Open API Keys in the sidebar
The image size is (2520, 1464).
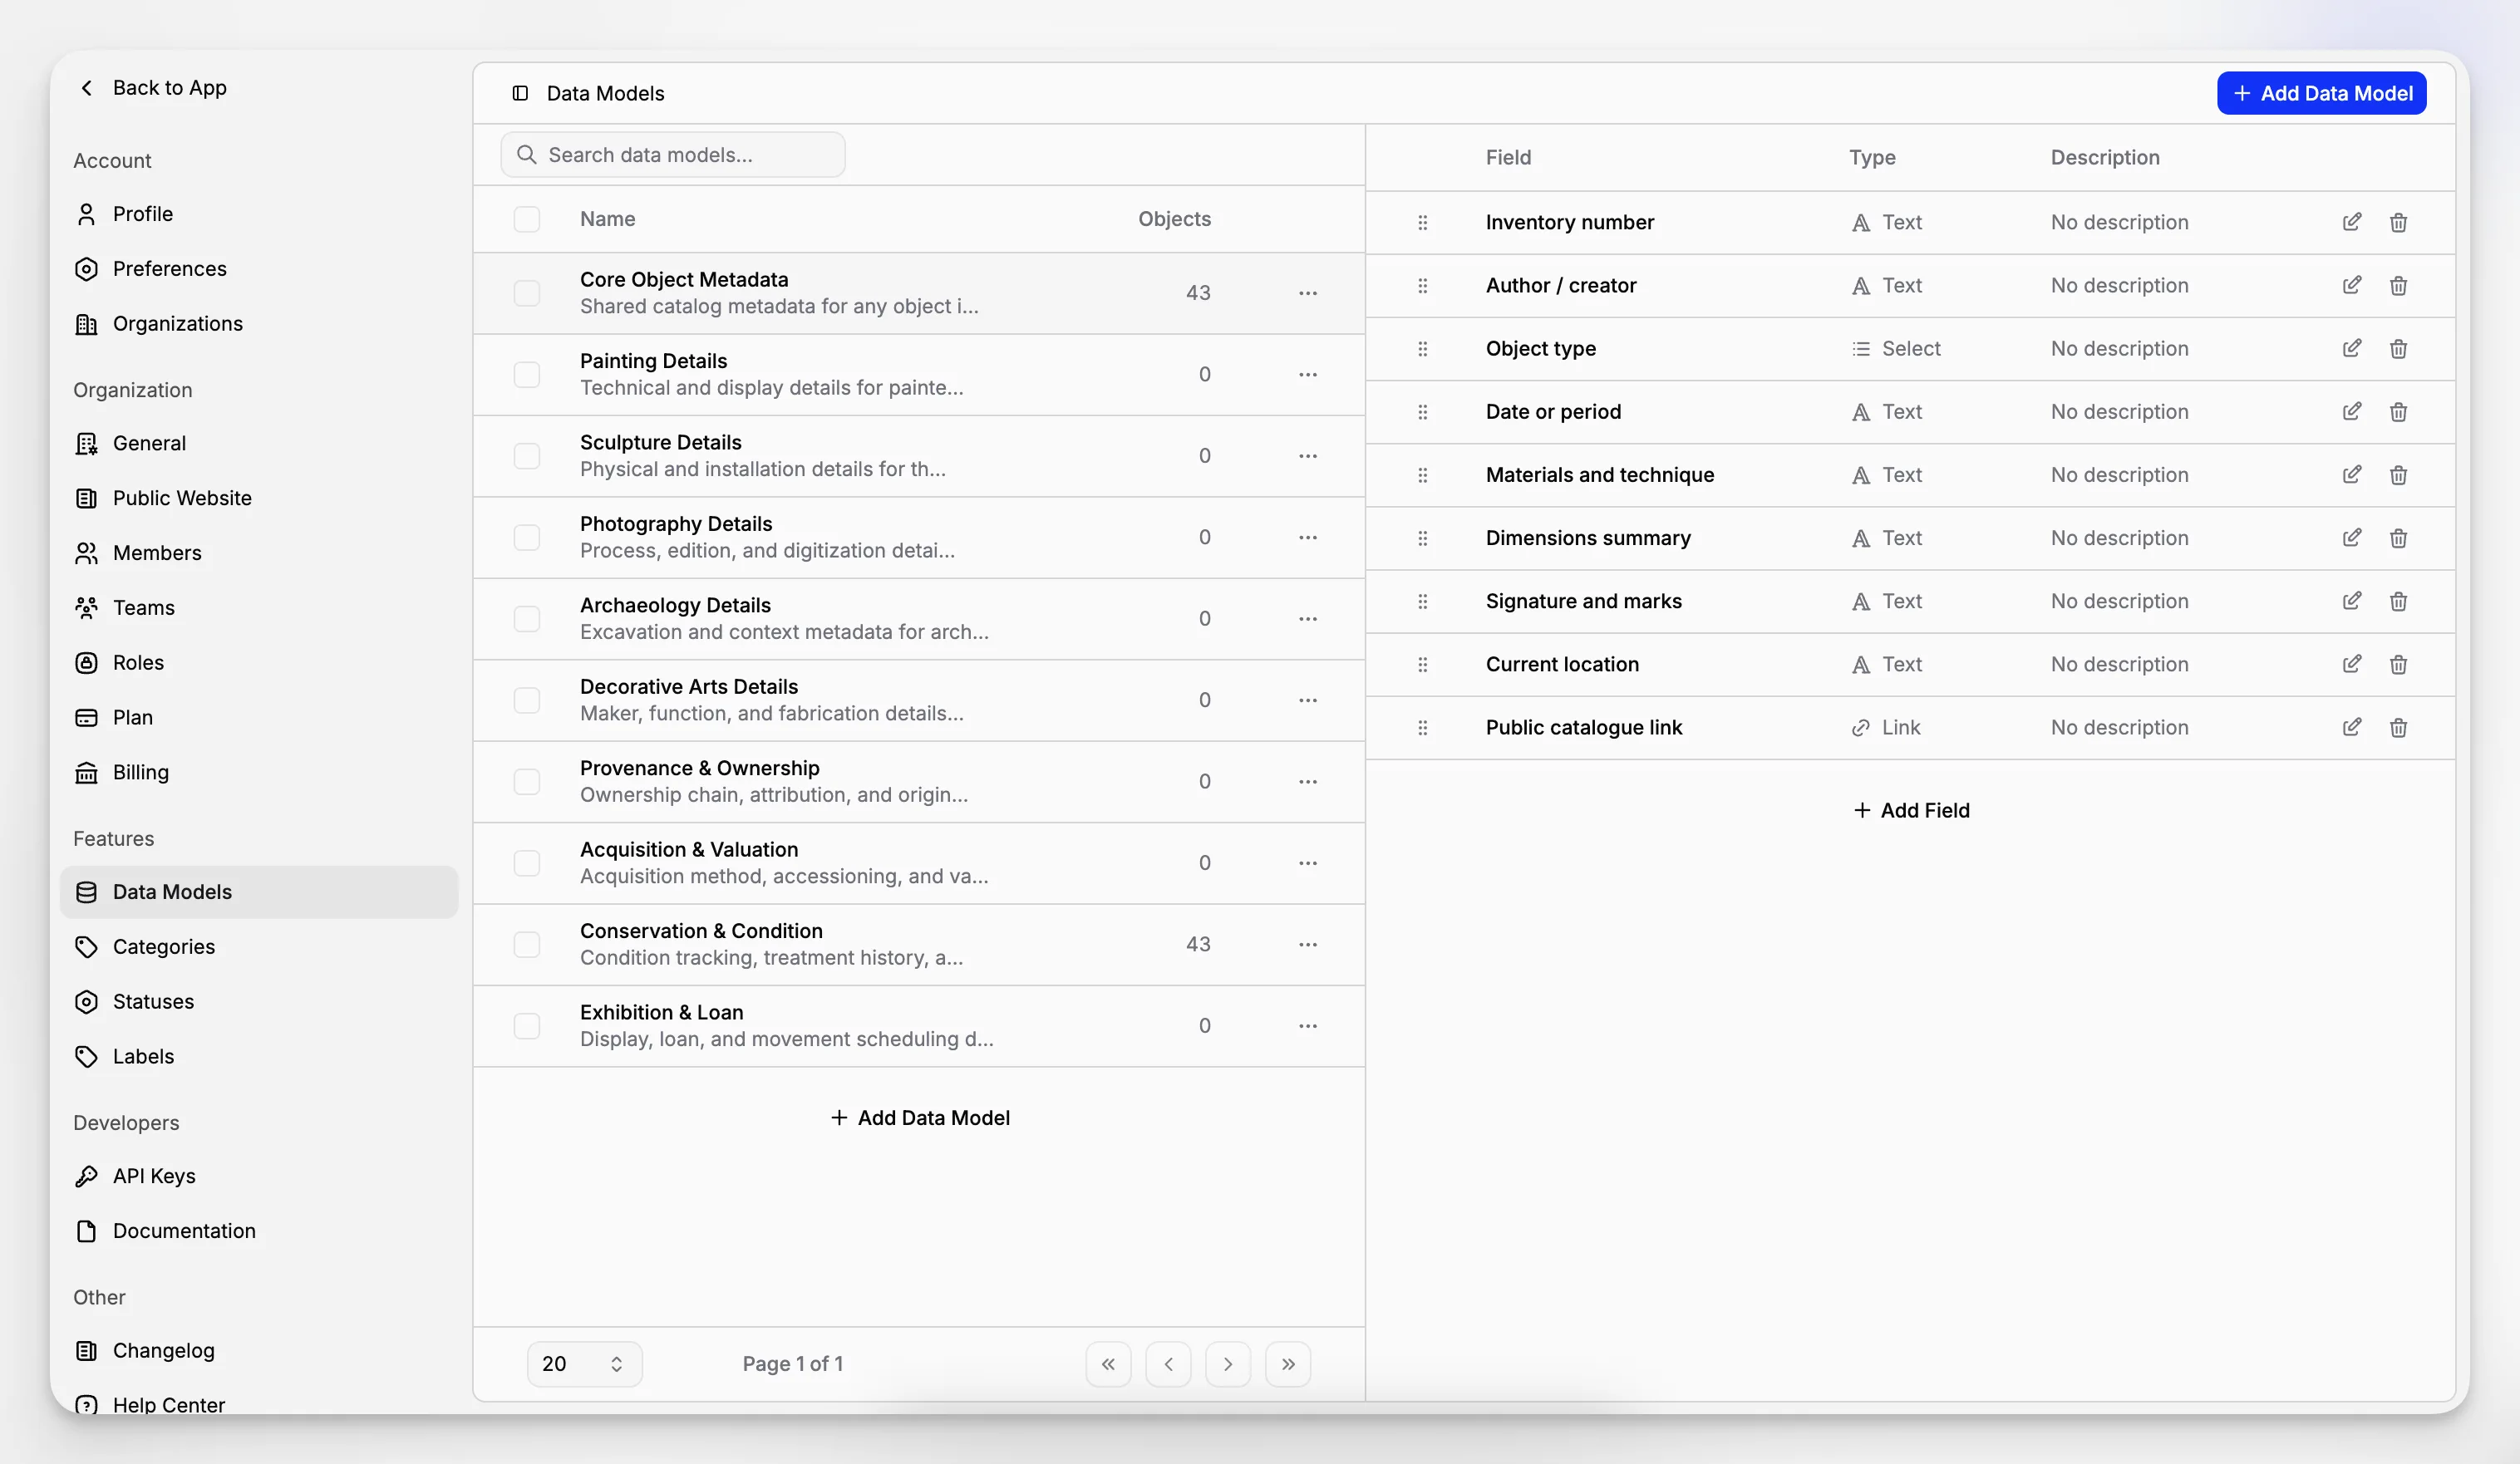point(259,1176)
